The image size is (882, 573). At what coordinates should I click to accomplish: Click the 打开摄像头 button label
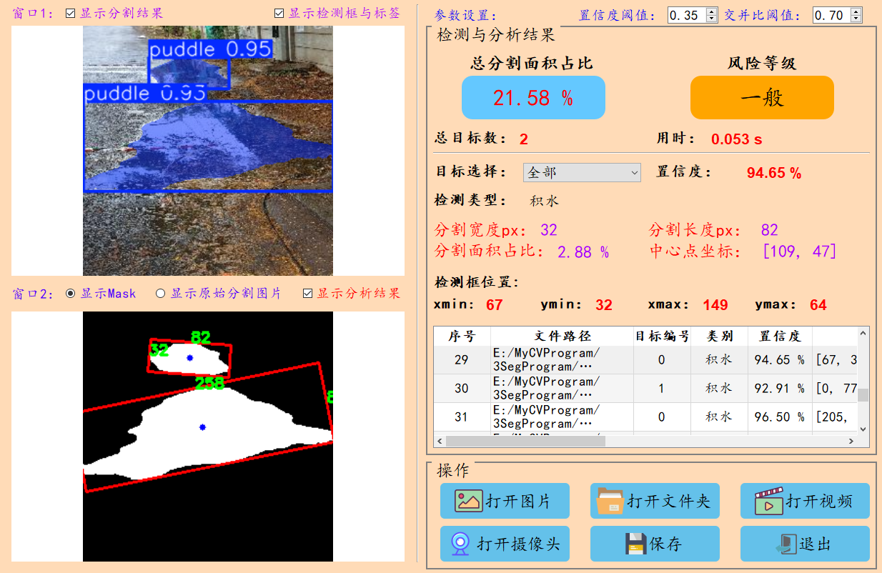[x=519, y=544]
